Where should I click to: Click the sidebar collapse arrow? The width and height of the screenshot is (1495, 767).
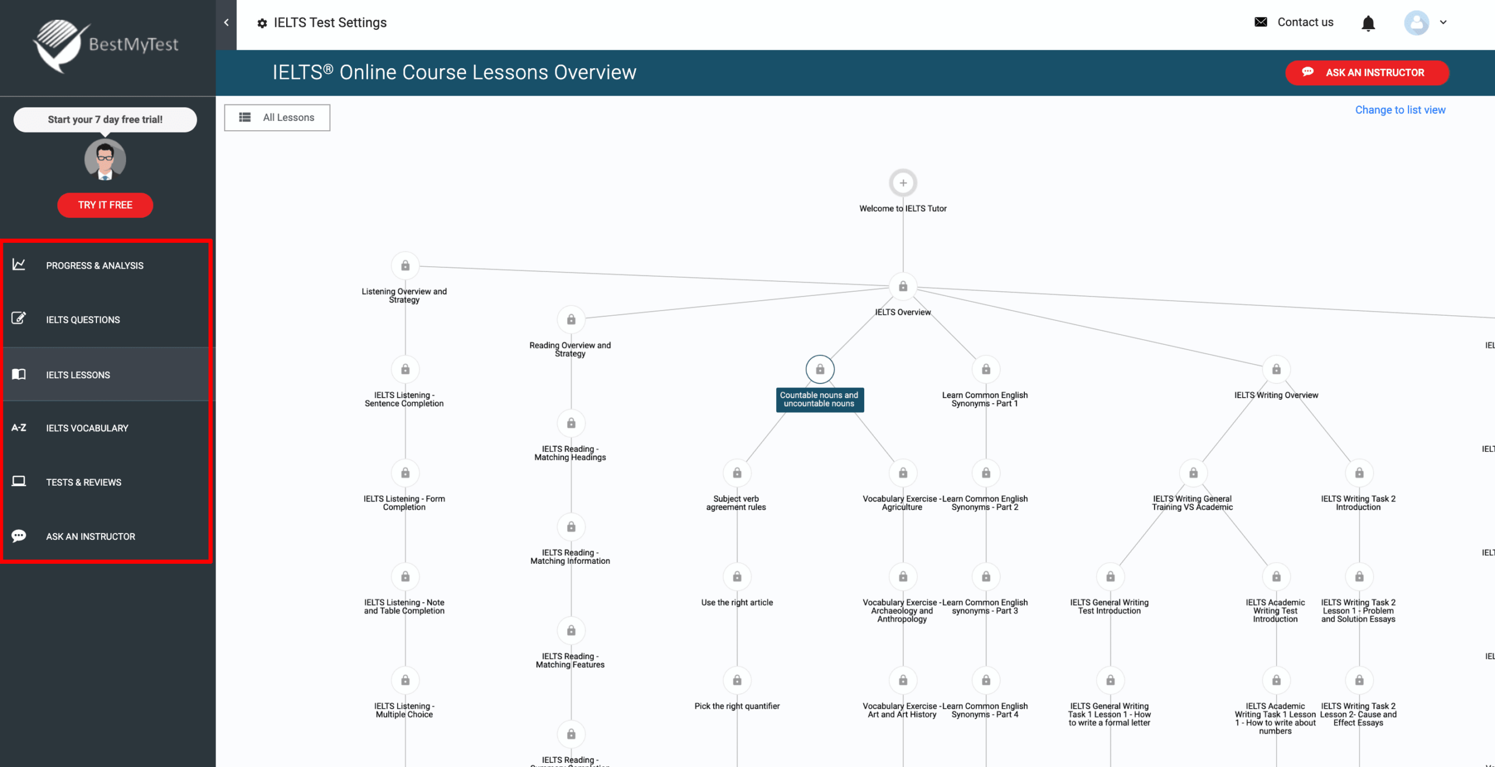tap(227, 22)
